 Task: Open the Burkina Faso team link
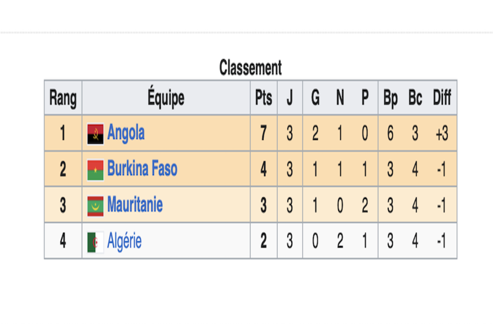(x=142, y=168)
